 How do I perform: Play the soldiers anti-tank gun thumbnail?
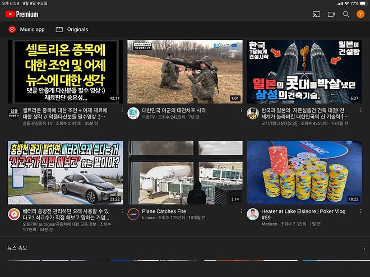pos(185,71)
